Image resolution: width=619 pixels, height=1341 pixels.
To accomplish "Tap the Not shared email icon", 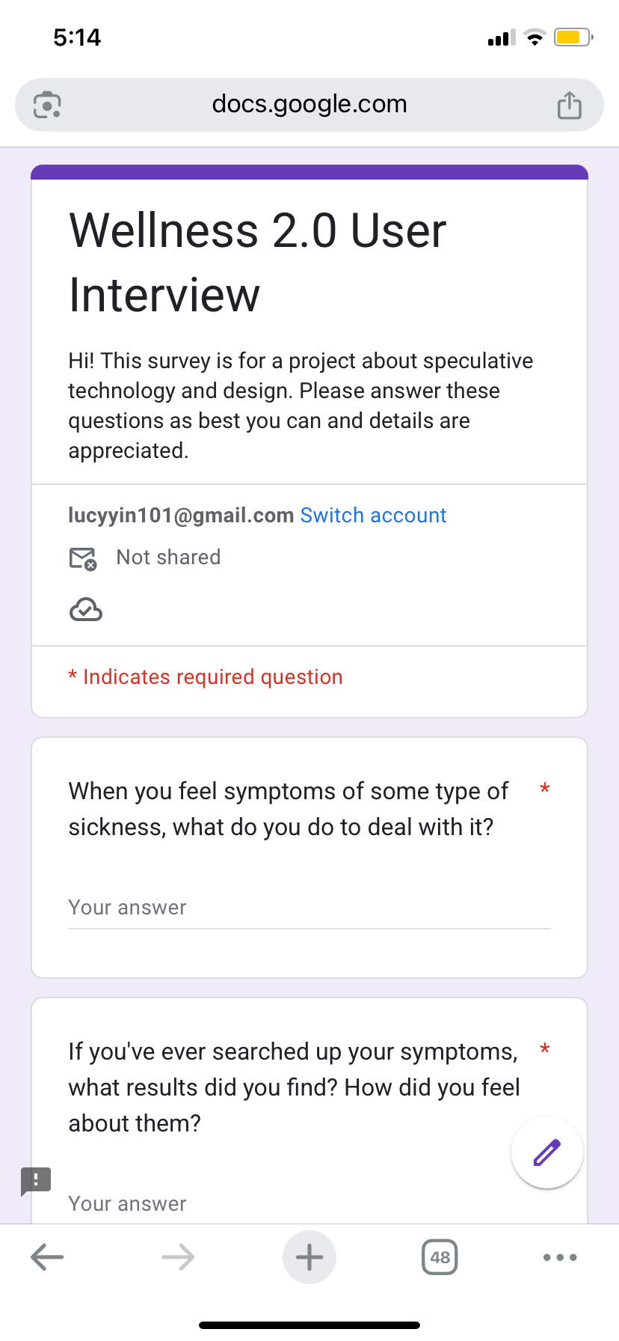I will pyautogui.click(x=83, y=558).
